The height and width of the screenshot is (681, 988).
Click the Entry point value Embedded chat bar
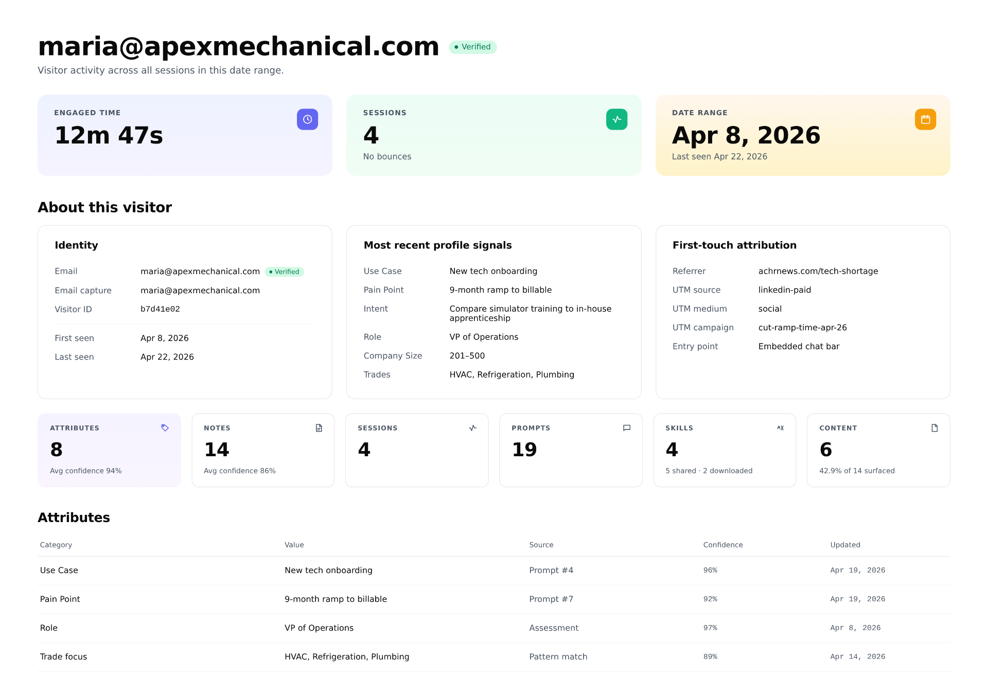pos(799,347)
